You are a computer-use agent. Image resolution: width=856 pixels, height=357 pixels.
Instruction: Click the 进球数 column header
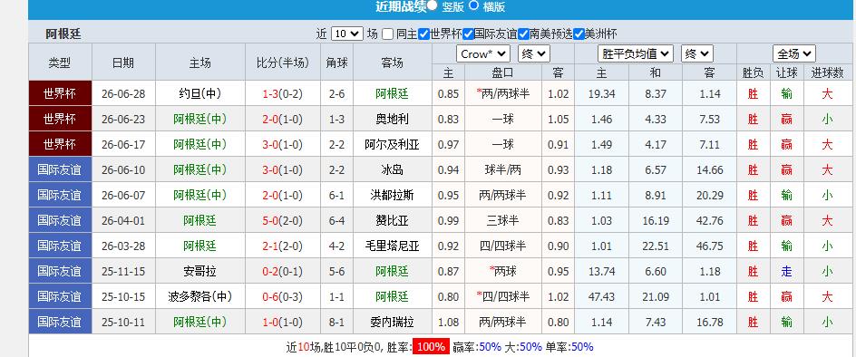coord(828,72)
